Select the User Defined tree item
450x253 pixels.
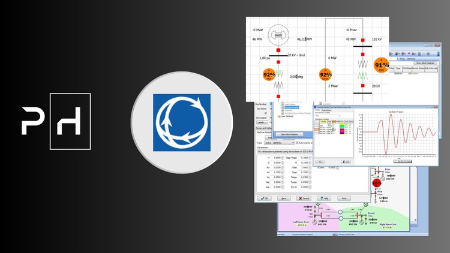pyautogui.click(x=287, y=116)
